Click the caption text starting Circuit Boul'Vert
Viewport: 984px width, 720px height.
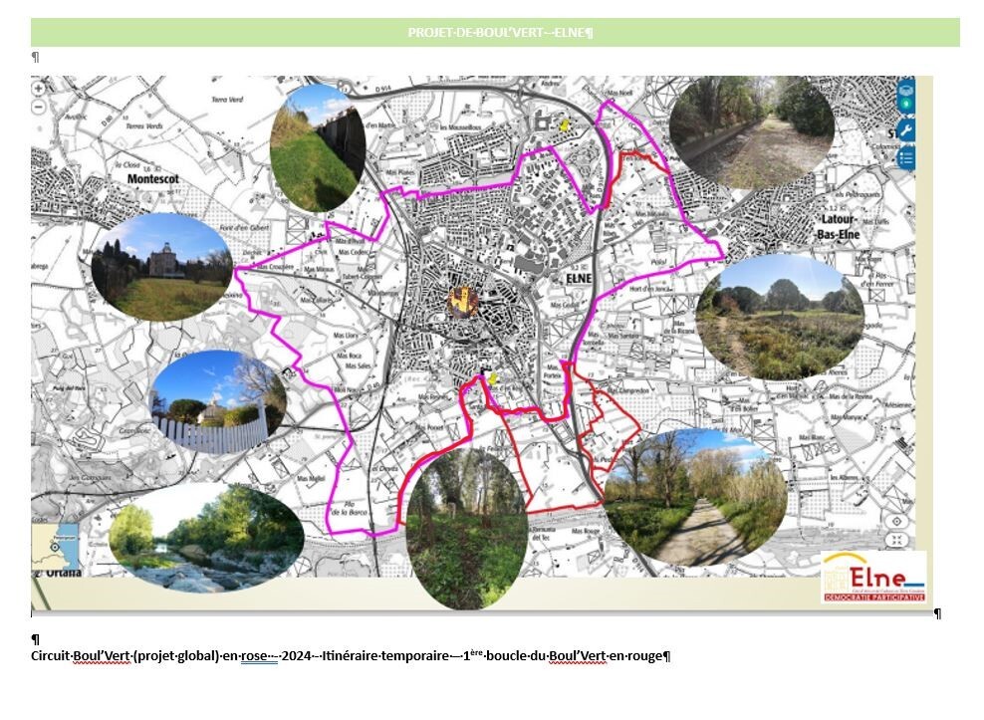[351, 656]
